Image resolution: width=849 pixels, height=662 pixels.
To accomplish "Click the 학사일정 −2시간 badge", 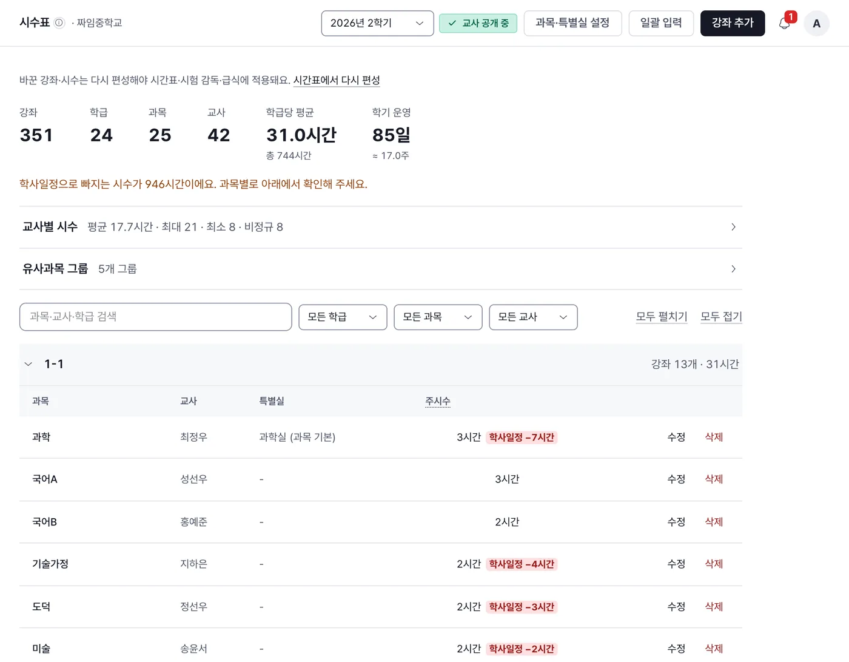I will pos(522,649).
